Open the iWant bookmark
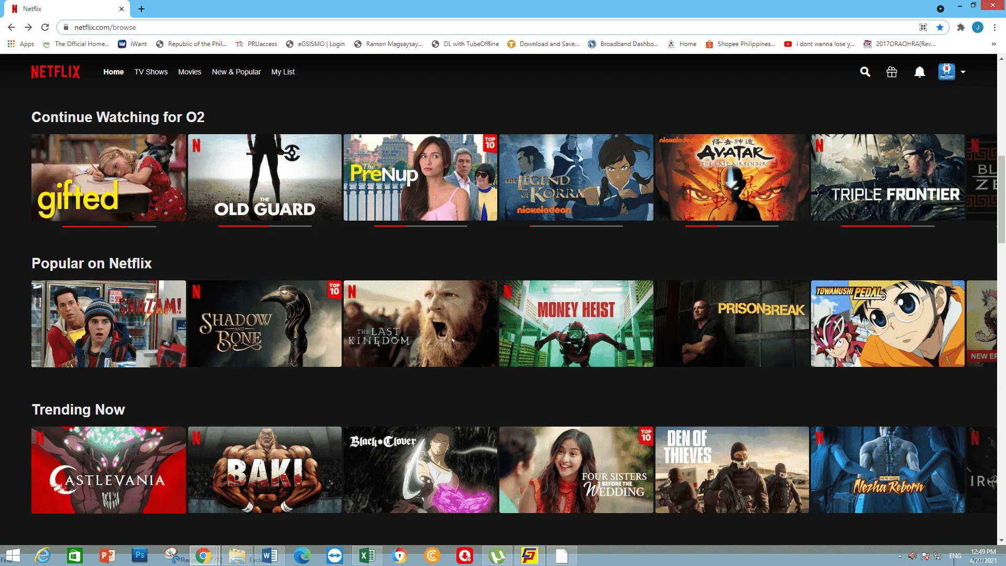 pos(133,44)
